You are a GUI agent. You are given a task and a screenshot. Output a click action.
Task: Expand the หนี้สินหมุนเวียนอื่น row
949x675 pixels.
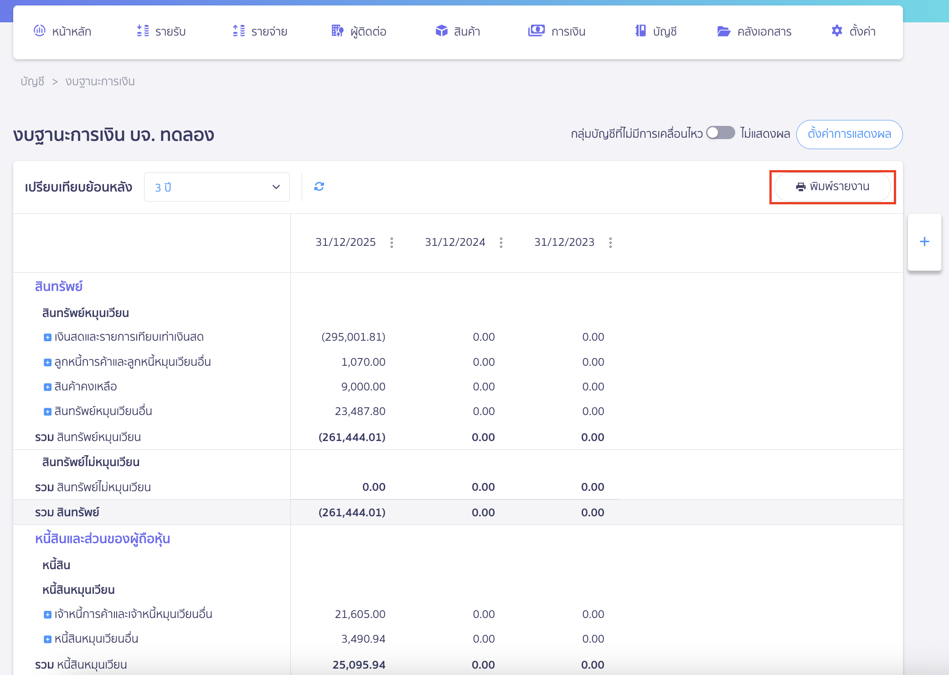47,639
